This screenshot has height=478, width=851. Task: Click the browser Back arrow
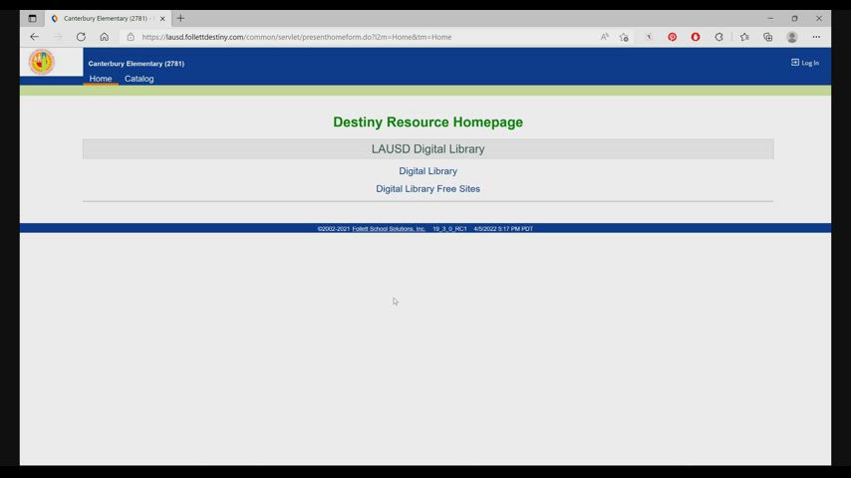[x=34, y=37]
